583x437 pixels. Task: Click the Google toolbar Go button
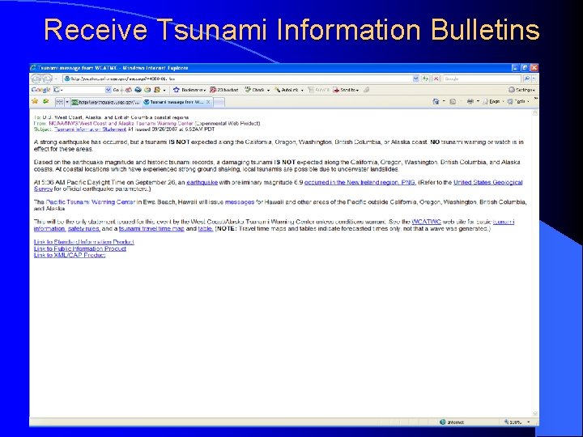pyautogui.click(x=117, y=90)
